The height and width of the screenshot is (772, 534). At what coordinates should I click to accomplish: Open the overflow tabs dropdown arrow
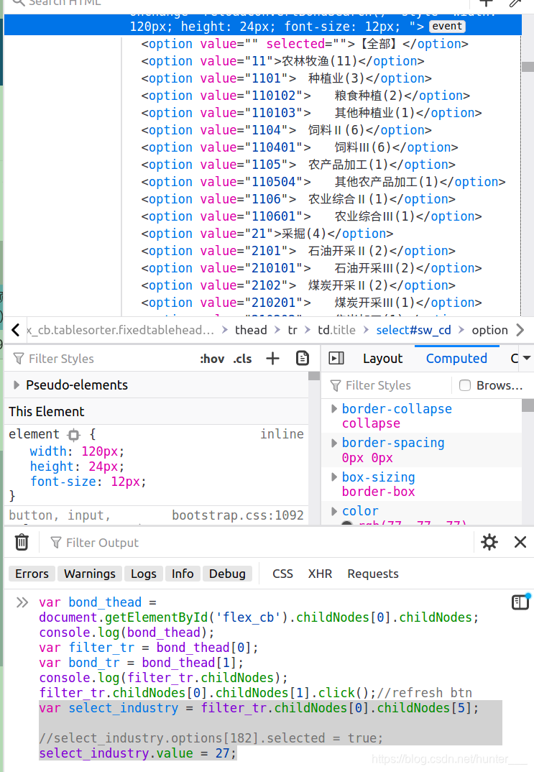pos(527,358)
